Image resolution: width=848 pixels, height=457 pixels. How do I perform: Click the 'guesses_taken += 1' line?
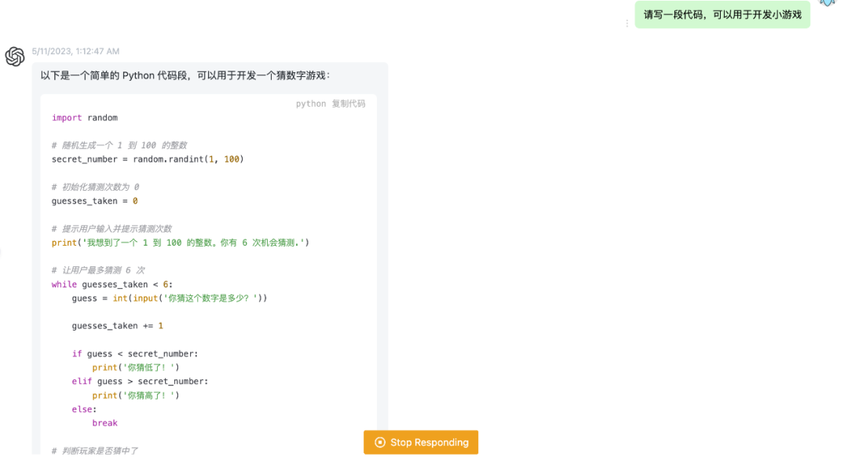click(118, 326)
